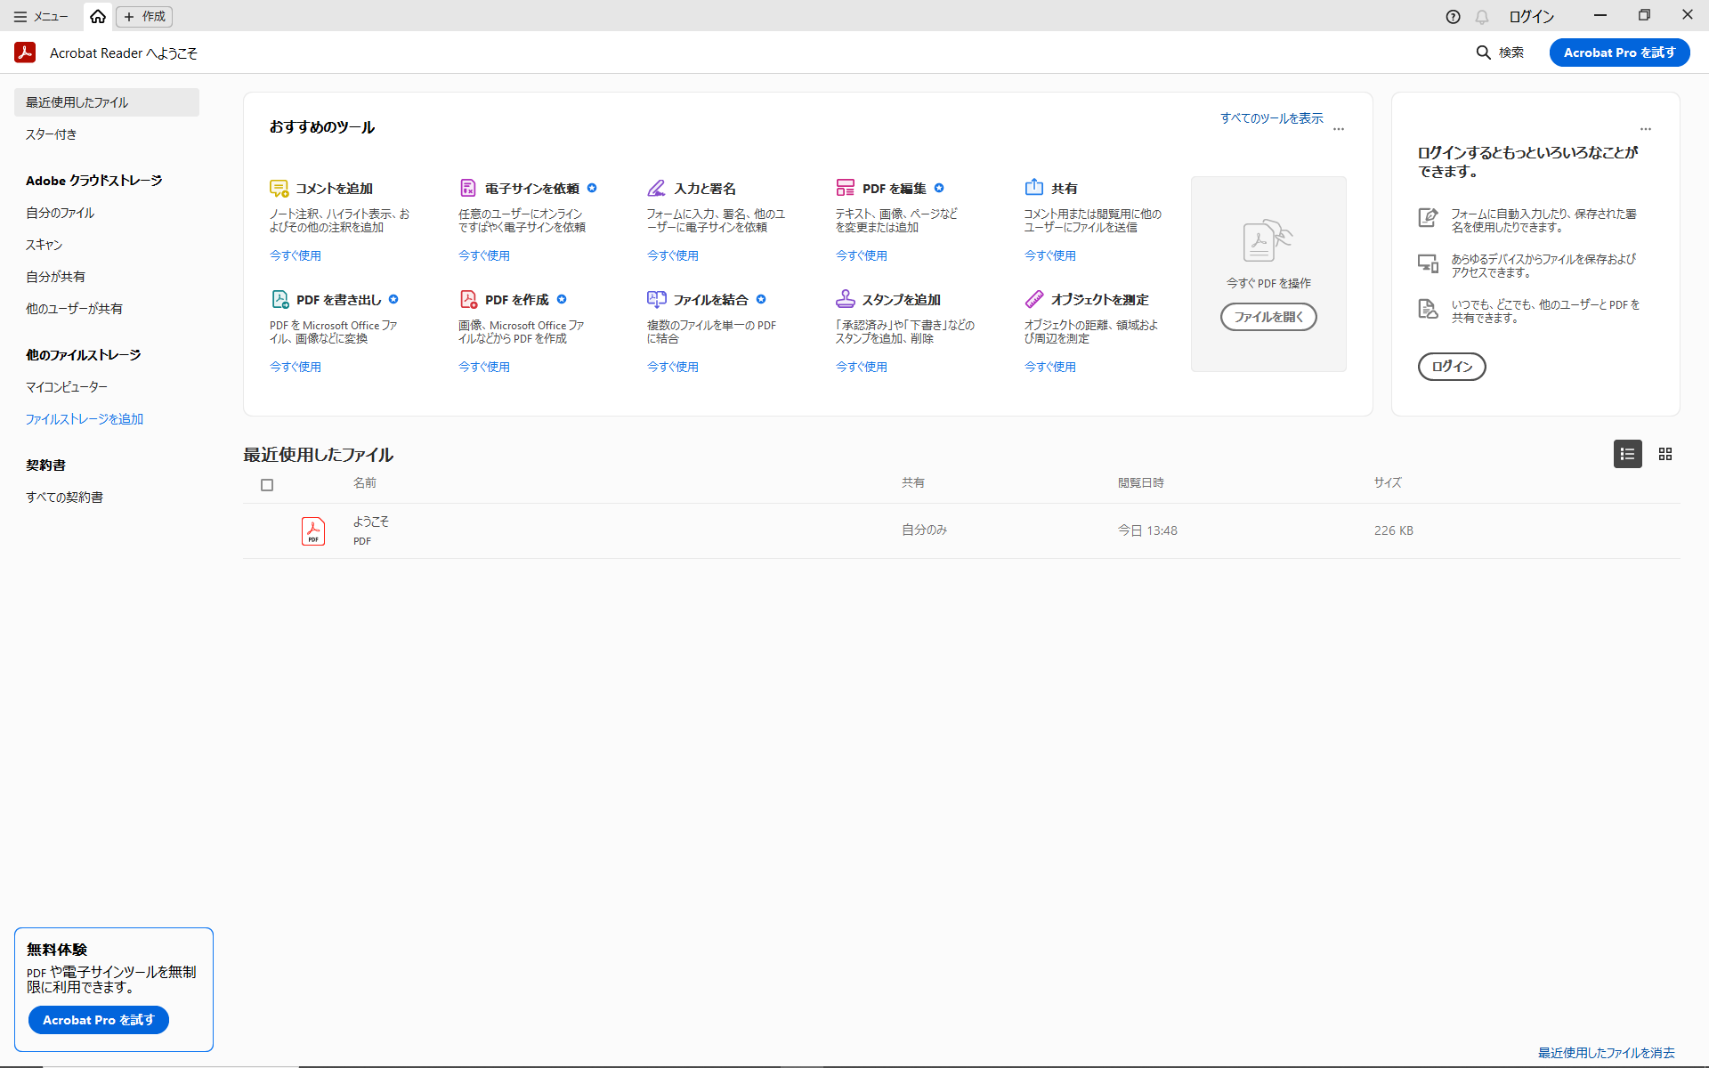Select 最近使用したファイル in the sidebar
The width and height of the screenshot is (1709, 1068).
point(107,102)
